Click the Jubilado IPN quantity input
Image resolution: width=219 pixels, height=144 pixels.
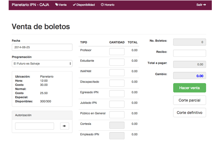[117, 104]
